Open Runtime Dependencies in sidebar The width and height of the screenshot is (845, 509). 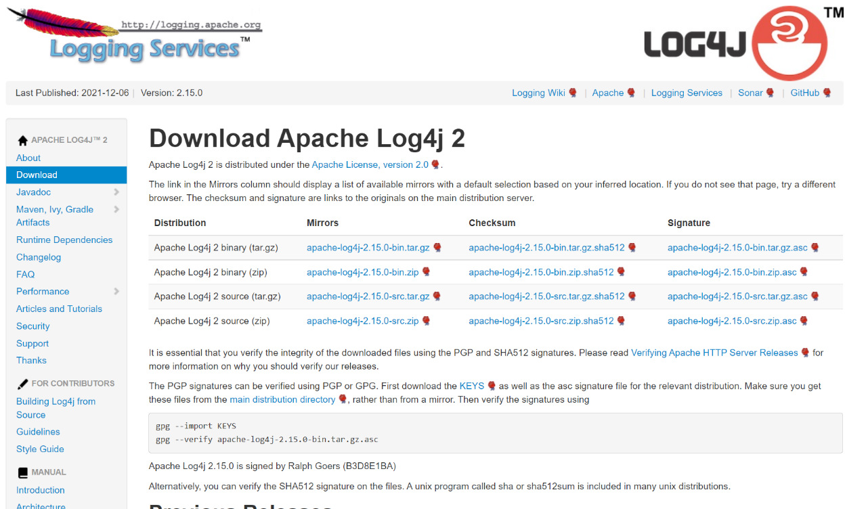tap(64, 240)
